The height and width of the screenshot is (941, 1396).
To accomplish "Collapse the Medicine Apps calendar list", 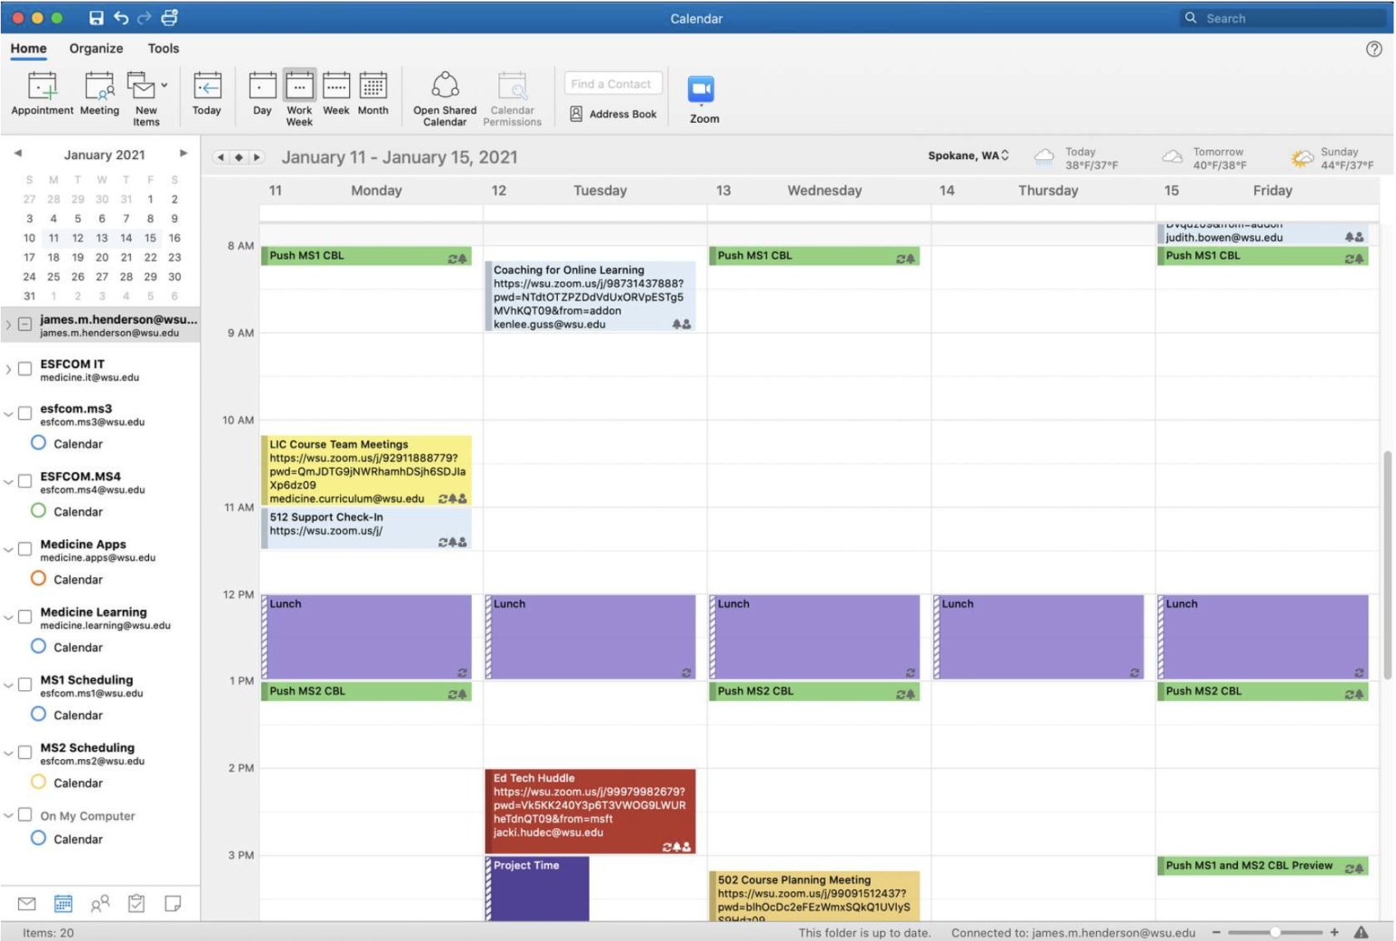I will point(9,550).
